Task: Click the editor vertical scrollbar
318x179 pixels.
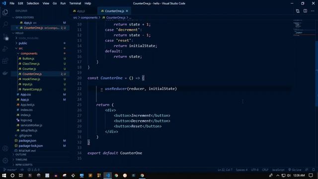Action: 317,73
